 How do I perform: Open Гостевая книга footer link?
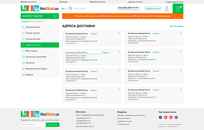point(123,124)
